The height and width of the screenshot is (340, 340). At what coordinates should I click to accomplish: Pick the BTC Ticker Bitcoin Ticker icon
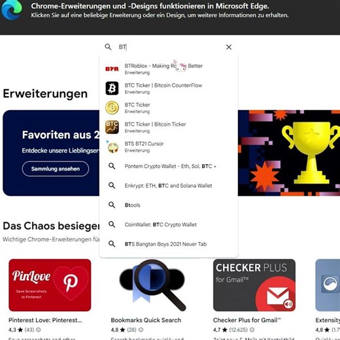[112, 127]
